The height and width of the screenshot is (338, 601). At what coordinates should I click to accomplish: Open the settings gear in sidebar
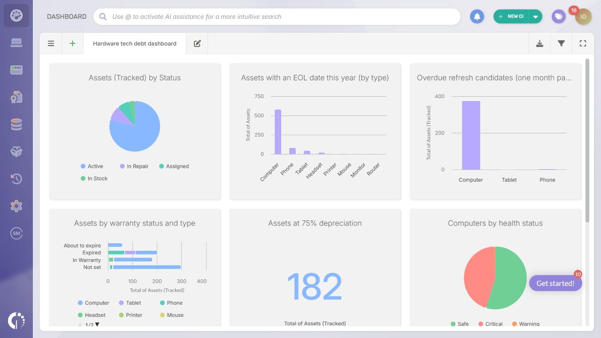coord(16,206)
